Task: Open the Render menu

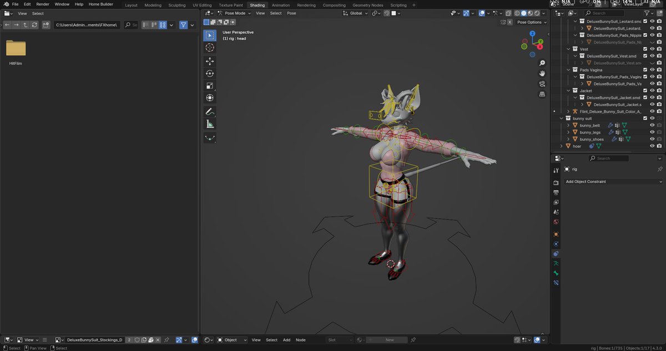Action: click(43, 4)
